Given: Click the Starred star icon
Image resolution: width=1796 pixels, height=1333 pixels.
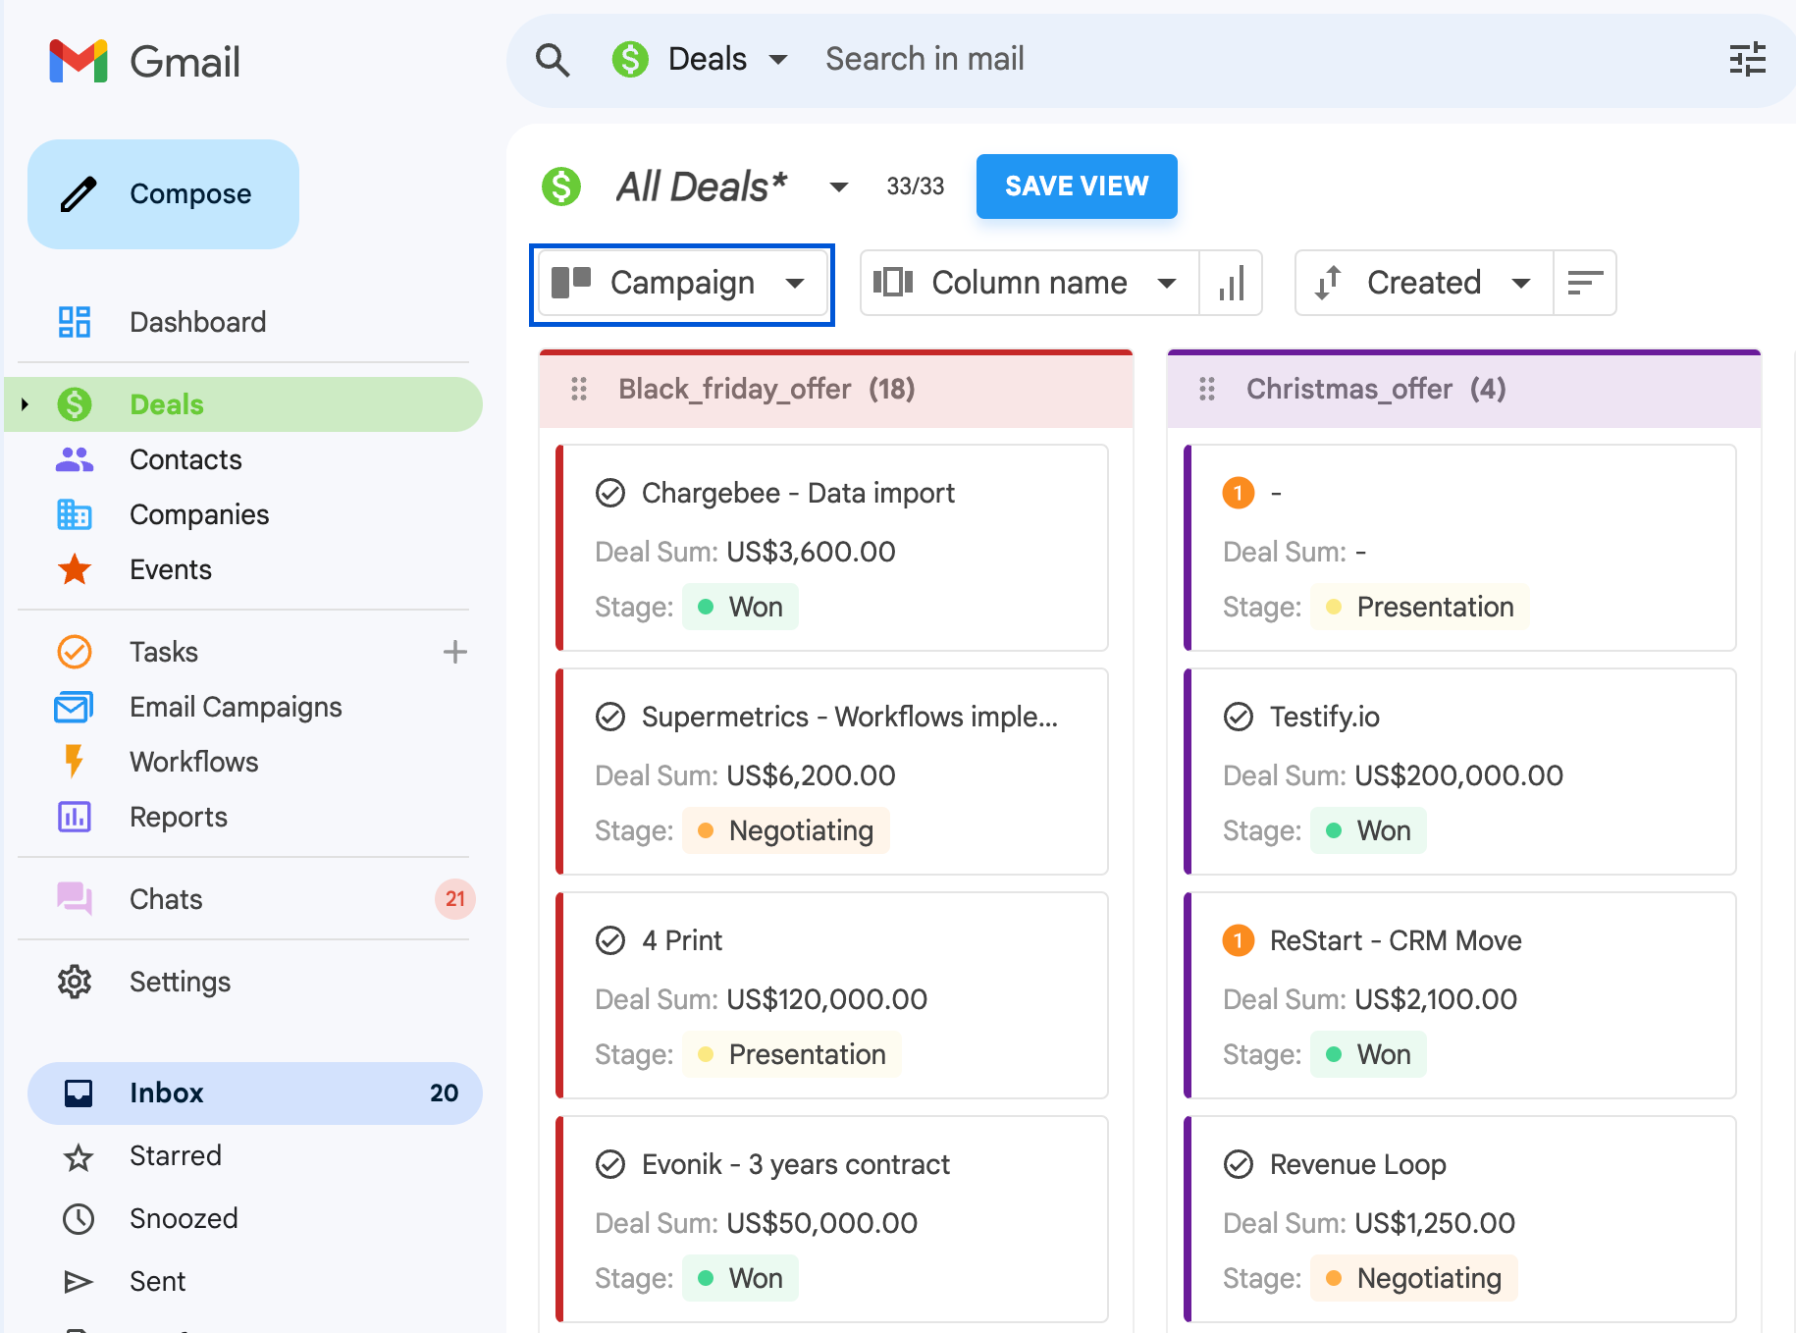Looking at the screenshot, I should [79, 1156].
